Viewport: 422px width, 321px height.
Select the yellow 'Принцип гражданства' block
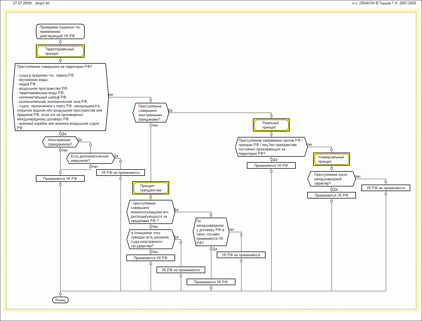tap(150, 188)
